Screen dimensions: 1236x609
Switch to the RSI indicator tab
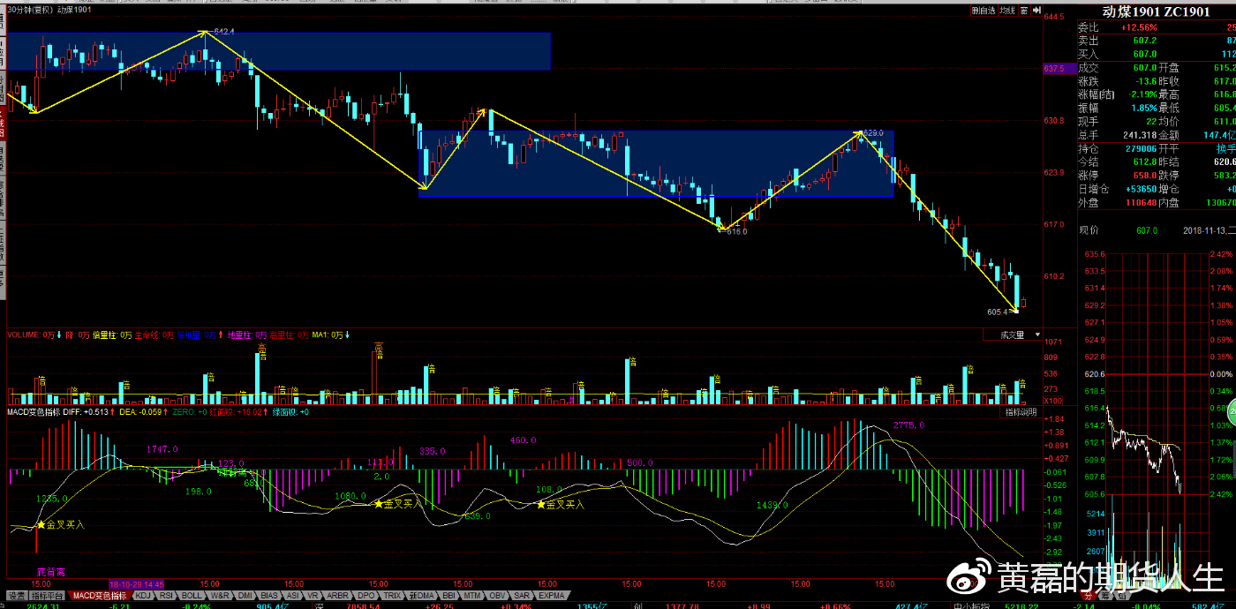point(166,596)
